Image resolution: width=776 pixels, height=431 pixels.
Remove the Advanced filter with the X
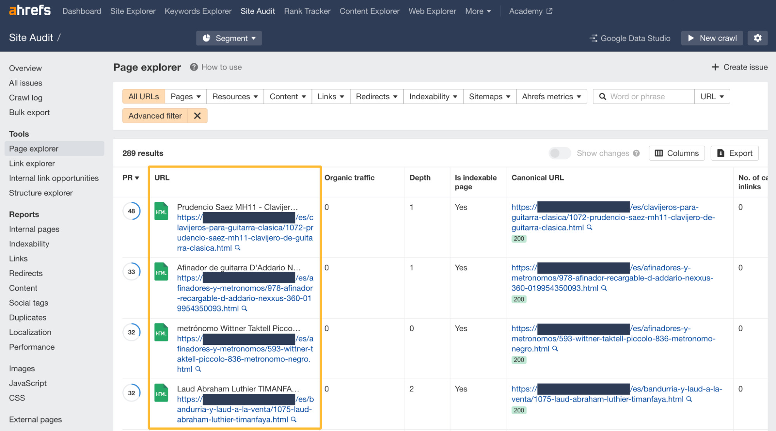(x=197, y=116)
